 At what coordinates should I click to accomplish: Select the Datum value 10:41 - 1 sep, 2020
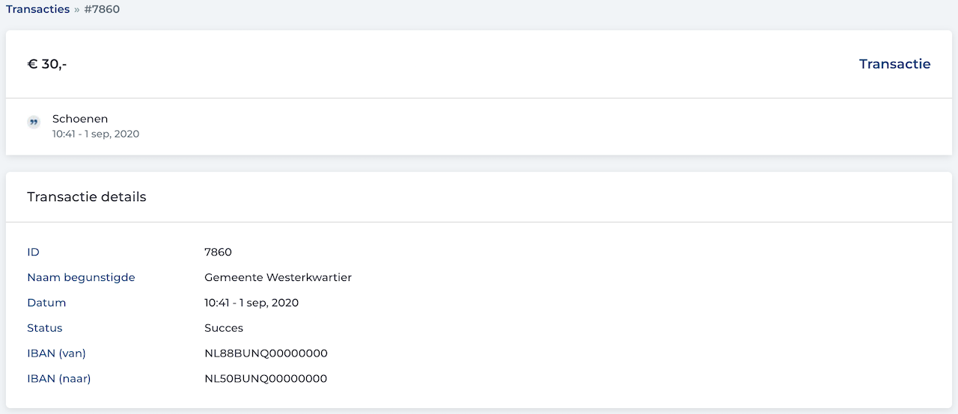tap(251, 303)
